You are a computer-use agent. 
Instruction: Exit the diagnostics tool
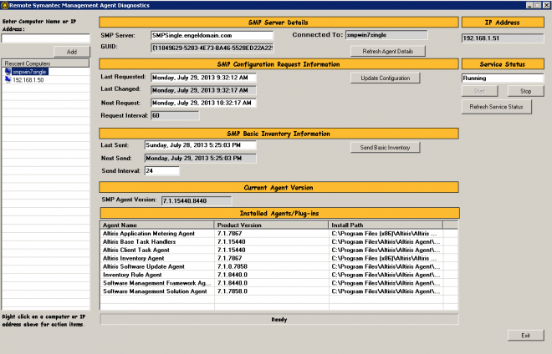coord(525,336)
